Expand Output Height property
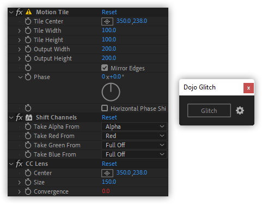This screenshot has width=262, height=204. [20, 58]
